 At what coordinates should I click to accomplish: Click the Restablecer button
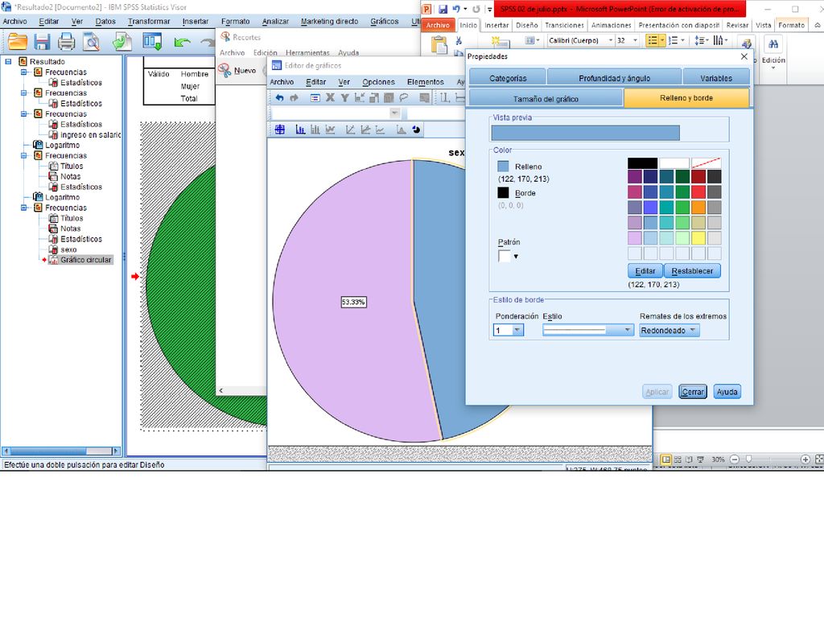[692, 271]
